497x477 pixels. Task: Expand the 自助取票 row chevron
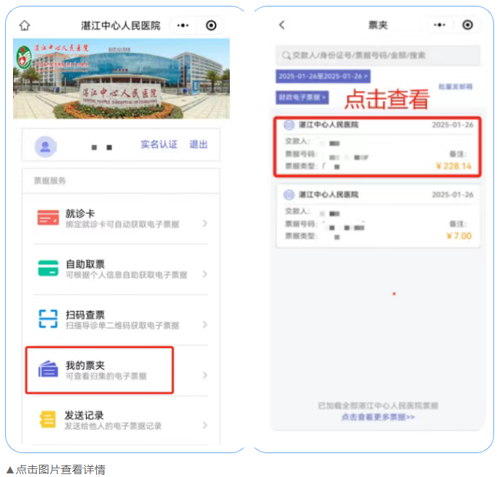[x=204, y=274]
